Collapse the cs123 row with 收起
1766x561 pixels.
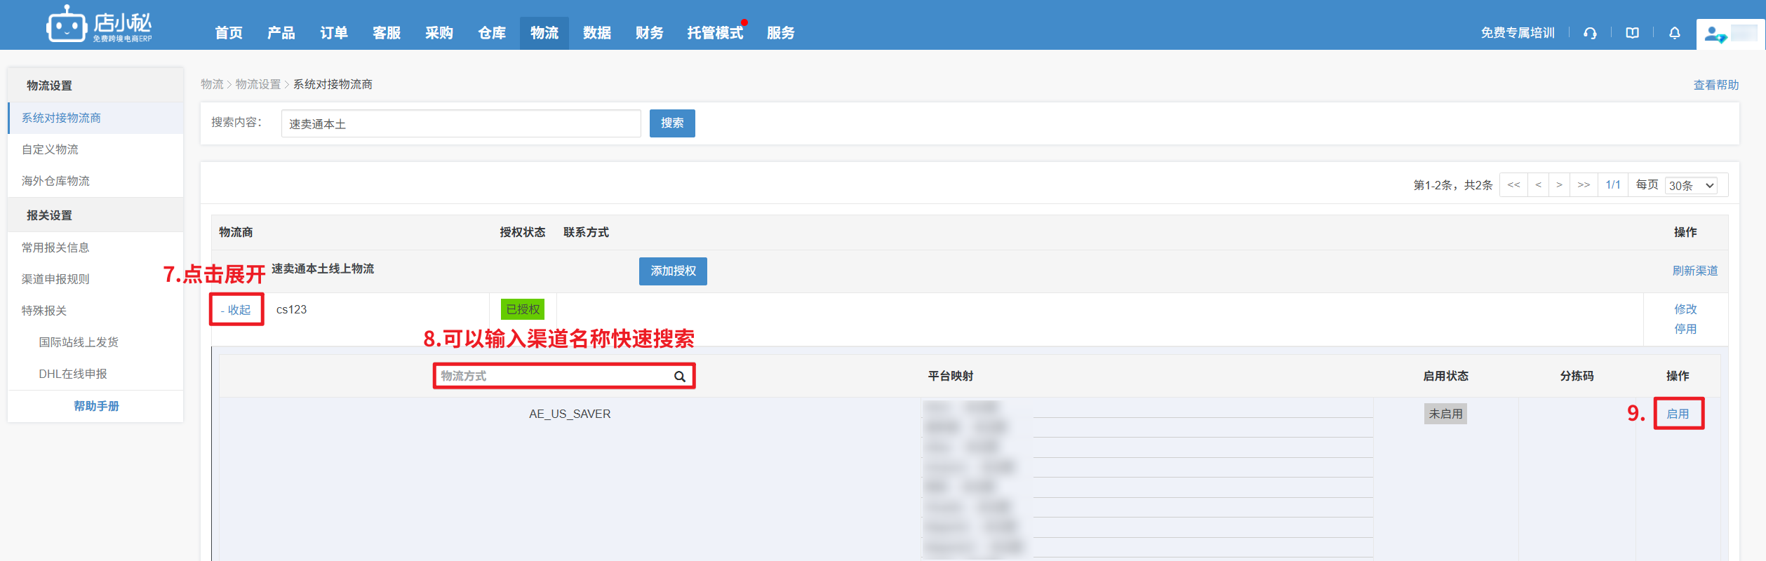tap(236, 310)
